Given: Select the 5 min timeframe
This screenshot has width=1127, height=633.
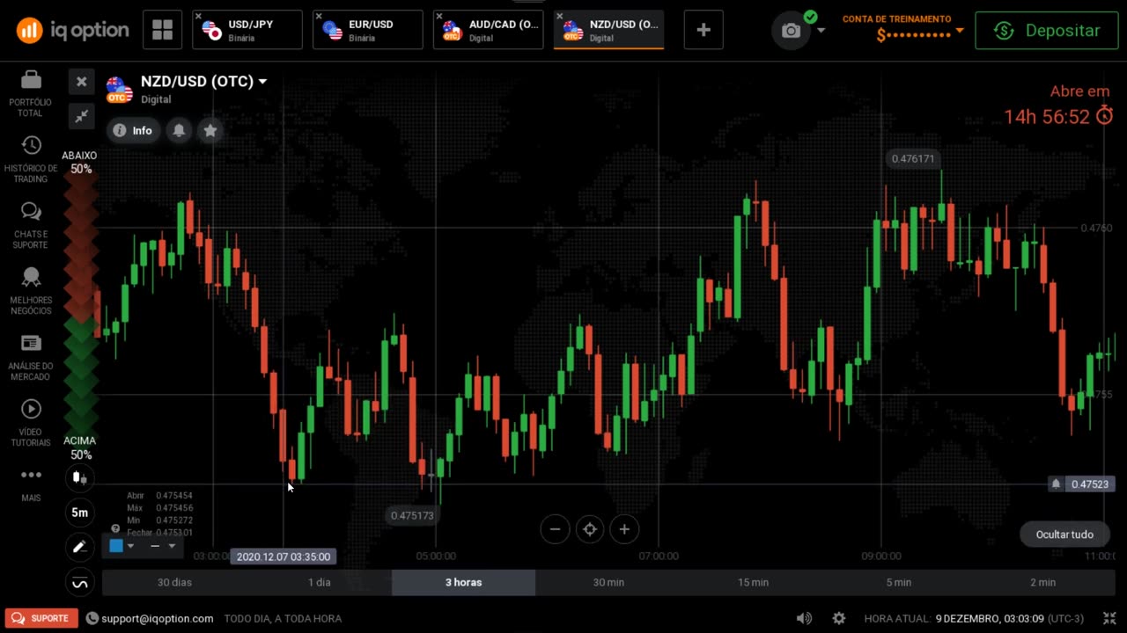Looking at the screenshot, I should tap(898, 582).
